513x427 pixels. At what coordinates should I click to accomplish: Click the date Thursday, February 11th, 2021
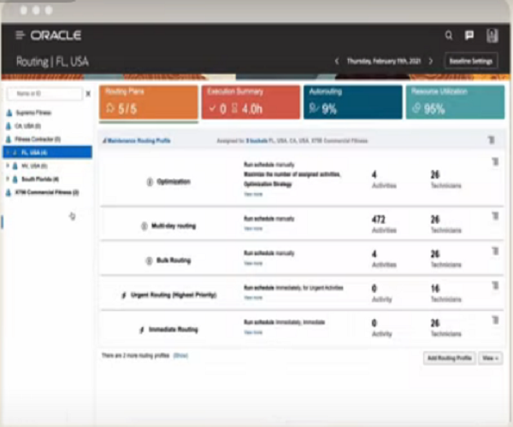(383, 61)
